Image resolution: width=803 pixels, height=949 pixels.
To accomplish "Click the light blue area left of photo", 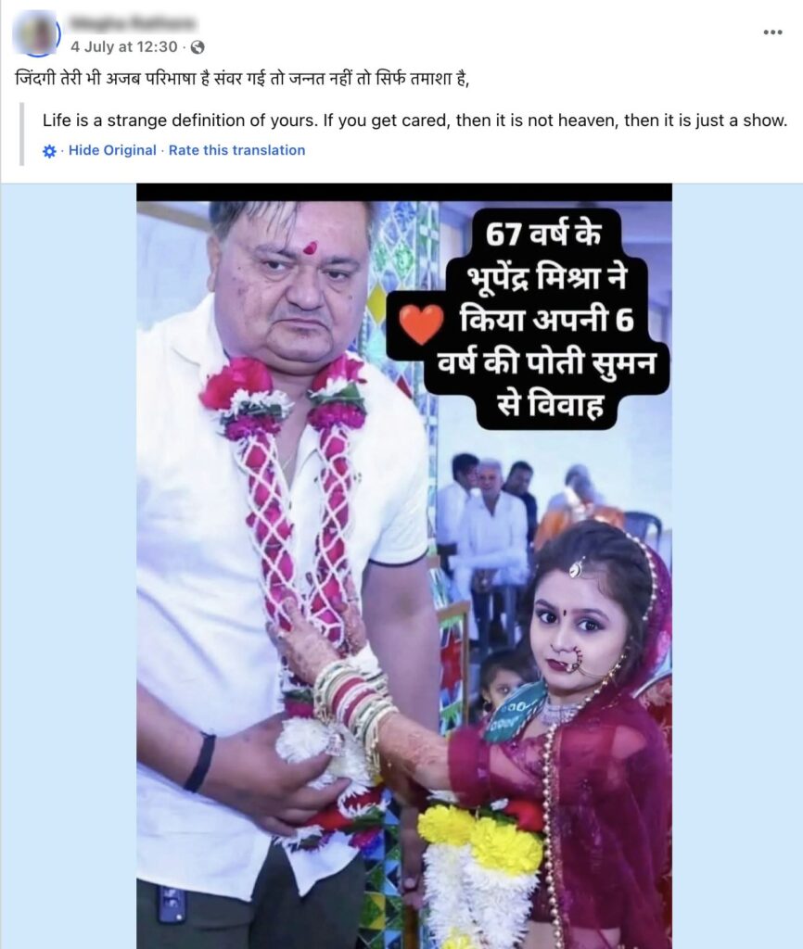I will pyautogui.click(x=68, y=566).
